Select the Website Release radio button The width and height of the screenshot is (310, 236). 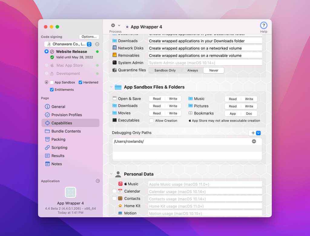pos(46,52)
